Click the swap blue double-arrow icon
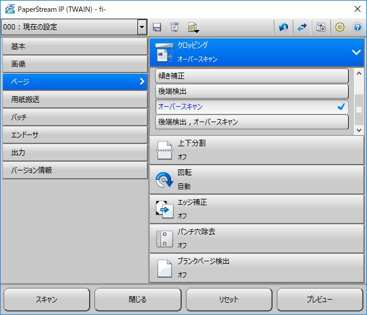The height and width of the screenshot is (315, 367). click(x=302, y=27)
